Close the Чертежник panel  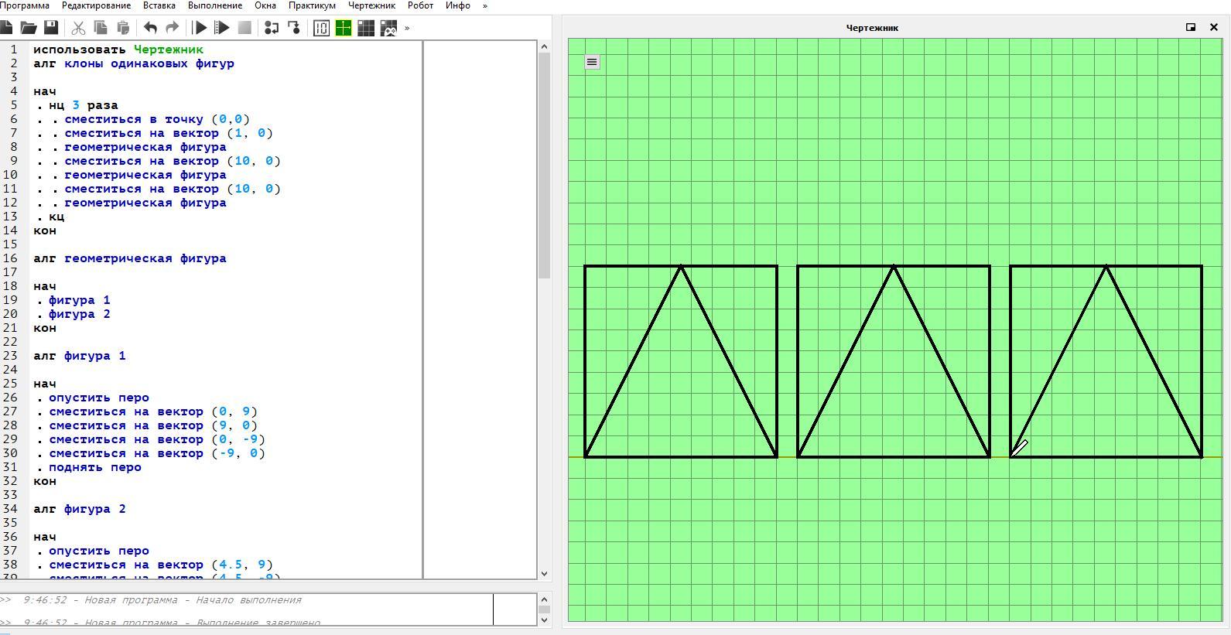1213,27
